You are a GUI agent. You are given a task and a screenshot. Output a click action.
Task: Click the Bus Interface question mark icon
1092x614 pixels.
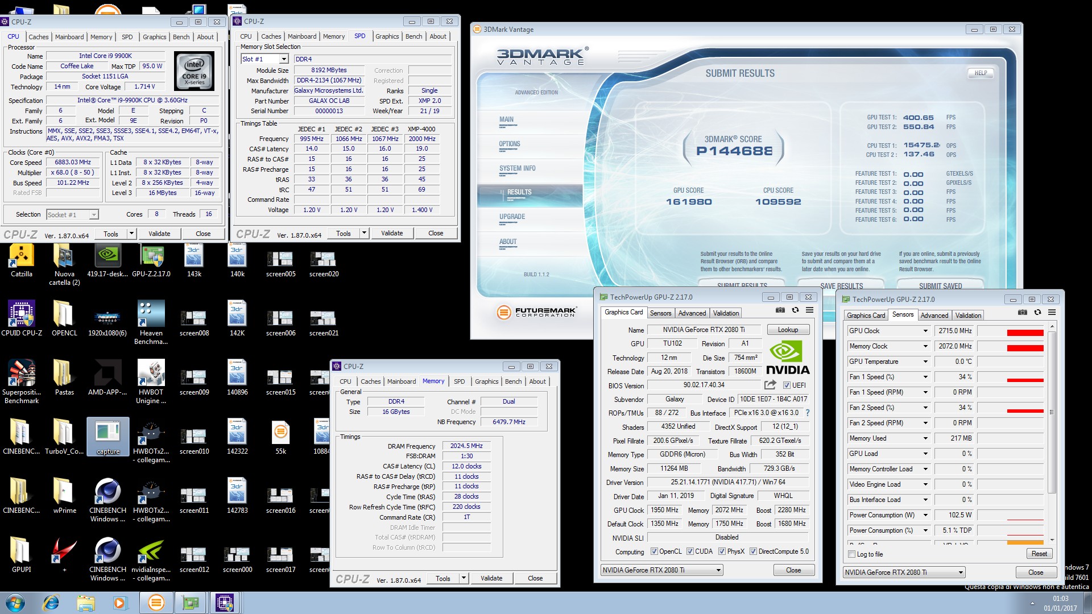click(807, 413)
